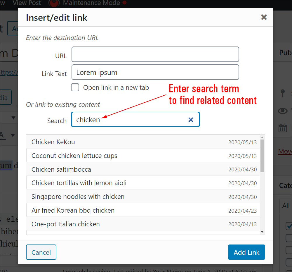Select Chicken saltimbocca from results
This screenshot has width=292, height=272.
point(143,169)
